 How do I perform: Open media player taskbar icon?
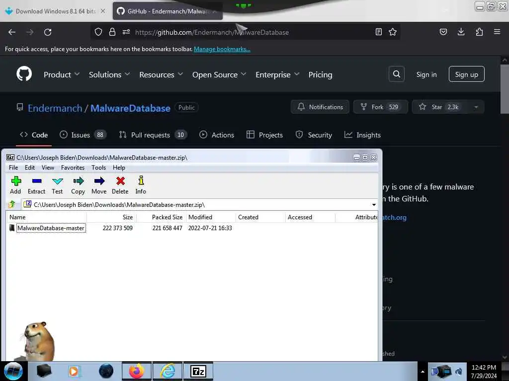[74, 371]
